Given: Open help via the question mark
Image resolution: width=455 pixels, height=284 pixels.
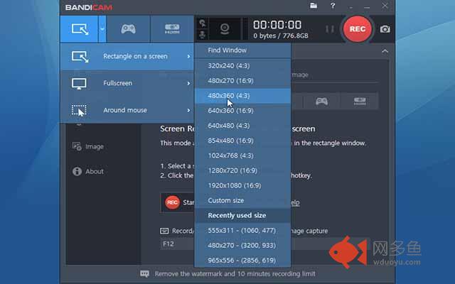Looking at the screenshot, I should pyautogui.click(x=333, y=6).
